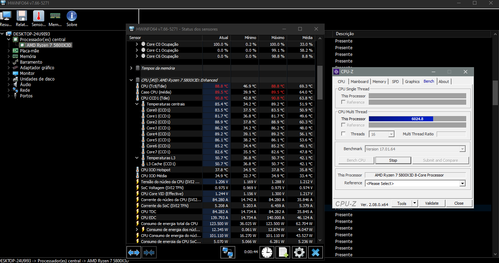The width and height of the screenshot is (499, 263).
Task: Select the Core4 (CCD1) sensor row
Action: coord(220,134)
